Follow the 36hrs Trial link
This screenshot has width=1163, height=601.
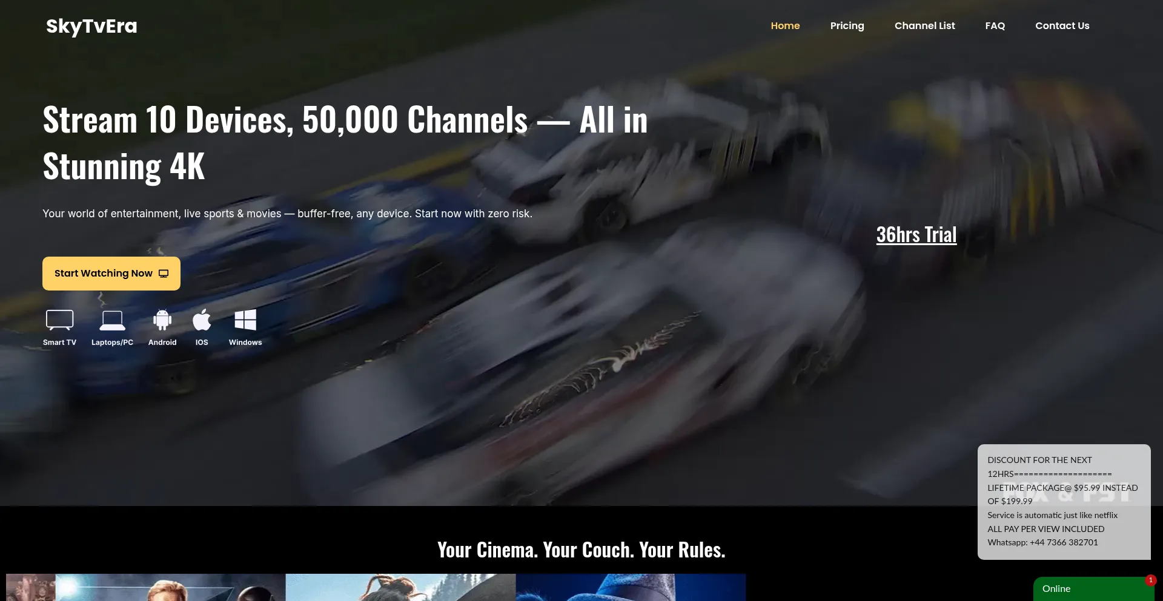coord(916,235)
